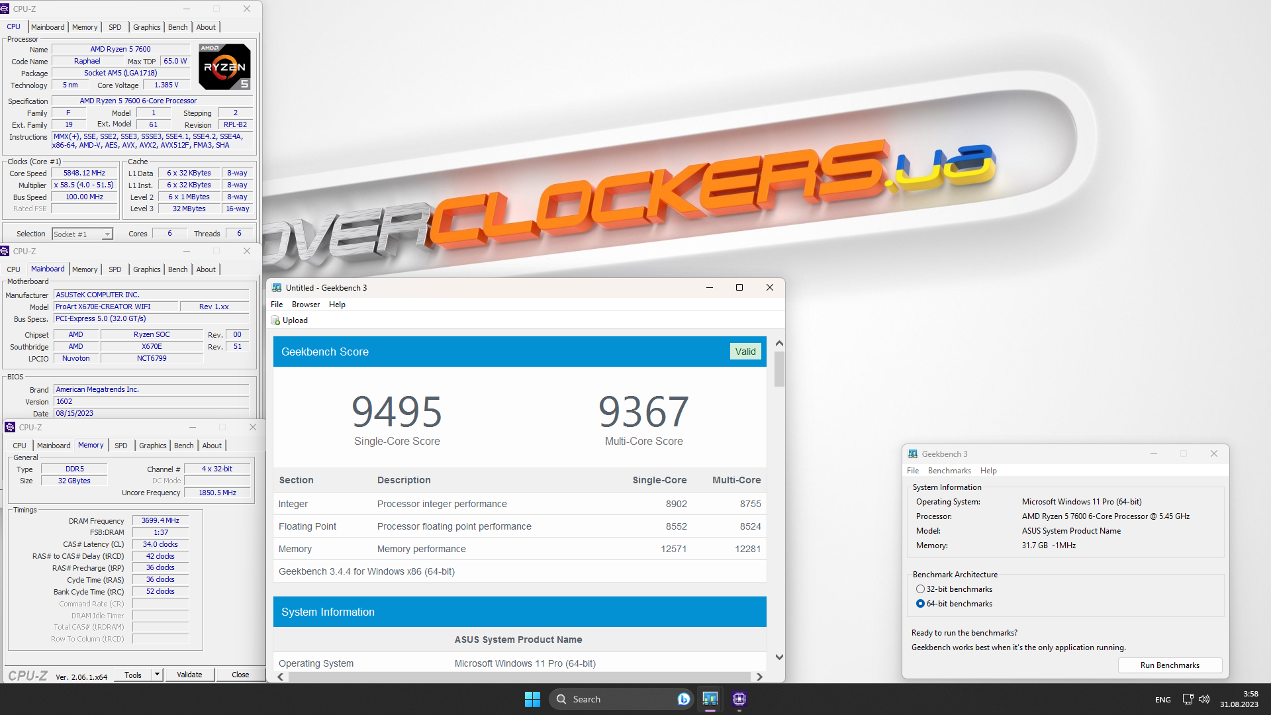Screen dimensions: 1271x715
Task: Click the Core Speed value 5848.12 MHz
Action: click(x=85, y=173)
